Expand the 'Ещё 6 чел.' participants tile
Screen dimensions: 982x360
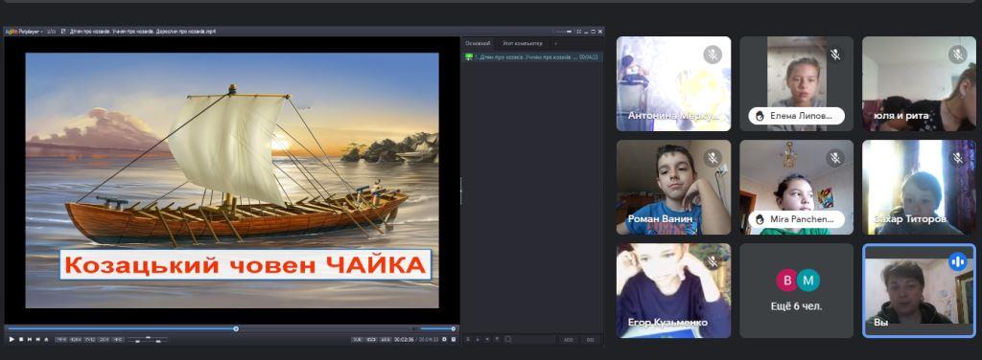click(796, 291)
